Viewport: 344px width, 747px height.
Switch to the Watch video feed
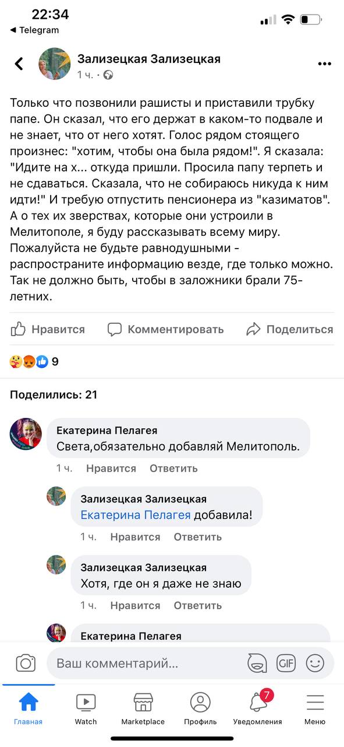86,707
